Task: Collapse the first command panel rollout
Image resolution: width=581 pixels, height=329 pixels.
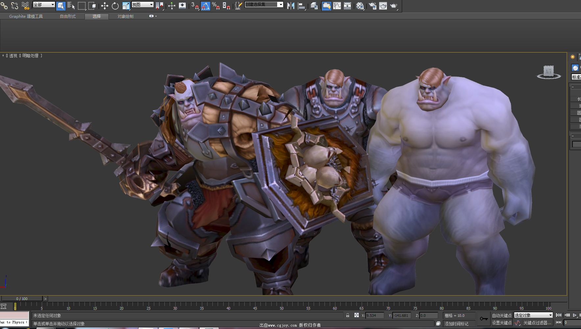Action: pyautogui.click(x=575, y=87)
